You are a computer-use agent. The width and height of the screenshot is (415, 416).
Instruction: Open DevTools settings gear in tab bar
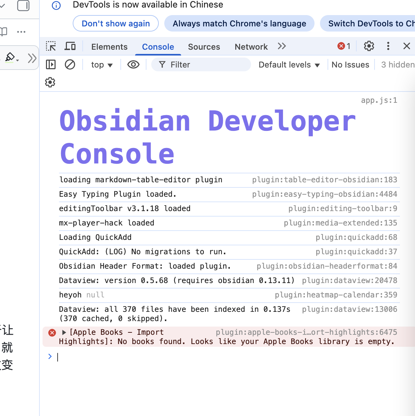click(x=369, y=46)
